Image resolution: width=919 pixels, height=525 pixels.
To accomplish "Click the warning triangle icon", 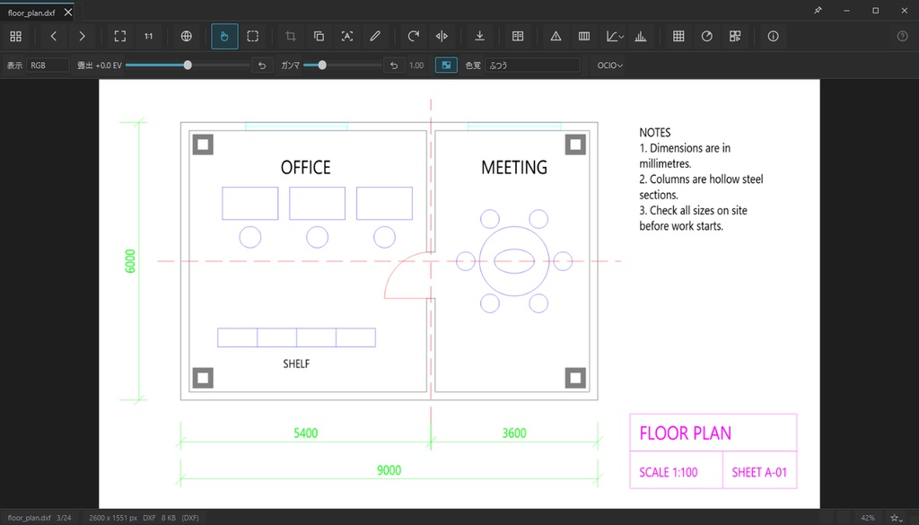I will (x=556, y=36).
